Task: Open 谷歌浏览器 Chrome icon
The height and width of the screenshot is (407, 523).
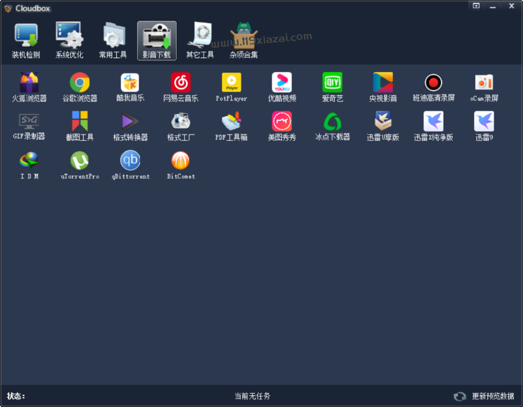Action: pyautogui.click(x=80, y=82)
